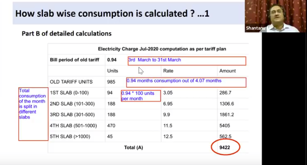Select the 'Units' column header
This screenshot has height=165, width=307.
pyautogui.click(x=112, y=71)
